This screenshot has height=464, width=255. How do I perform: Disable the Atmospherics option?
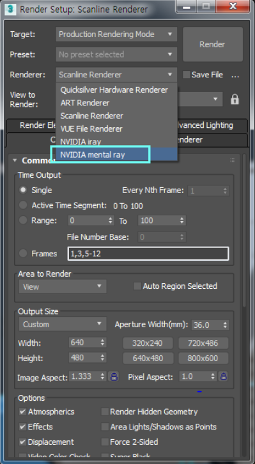click(23, 412)
